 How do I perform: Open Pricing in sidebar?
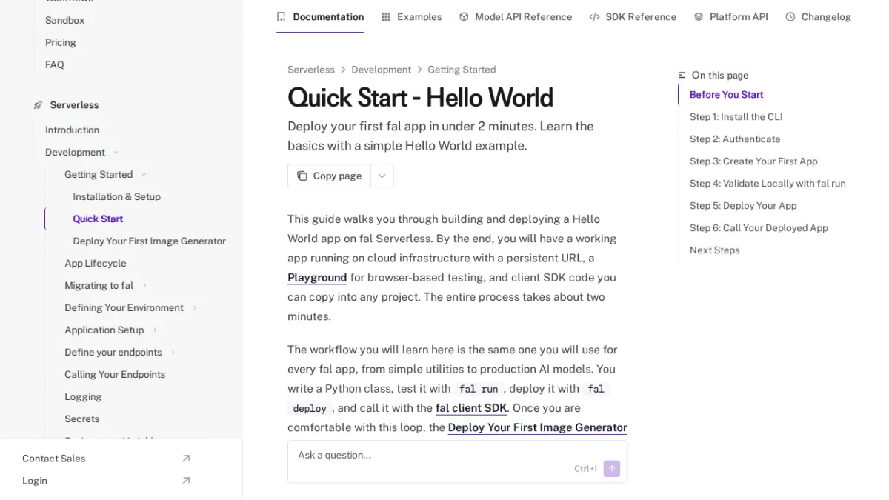pyautogui.click(x=60, y=42)
